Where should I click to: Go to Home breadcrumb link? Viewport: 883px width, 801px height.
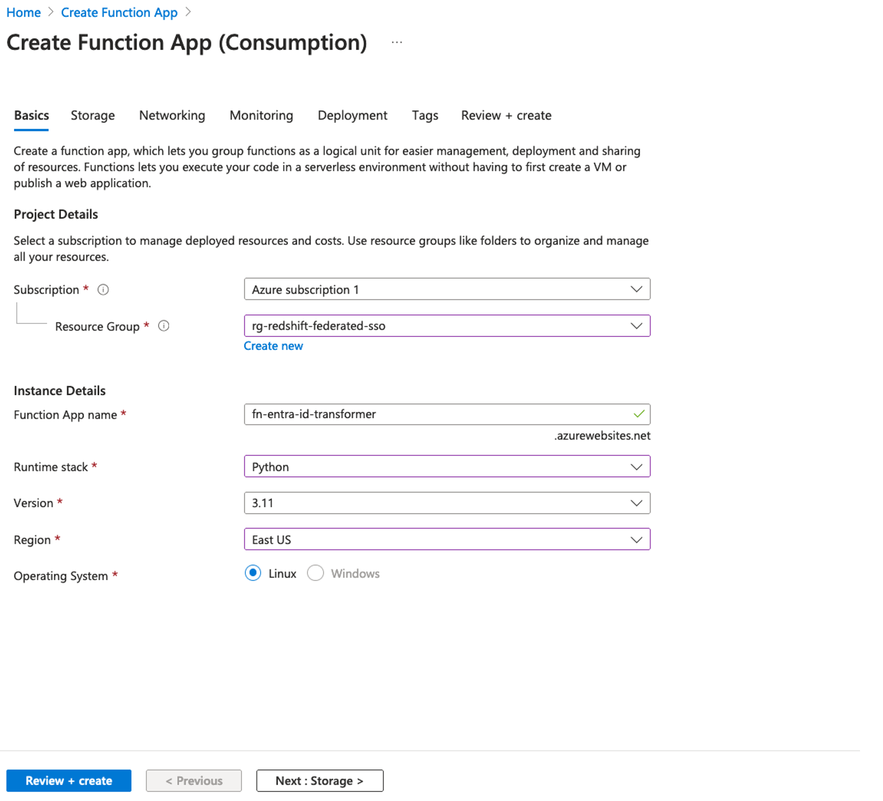[24, 12]
